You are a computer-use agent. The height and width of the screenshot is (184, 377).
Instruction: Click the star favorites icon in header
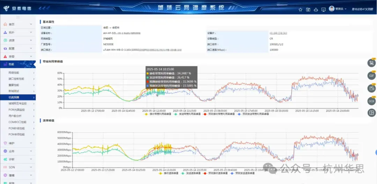pyautogui.click(x=300, y=9)
